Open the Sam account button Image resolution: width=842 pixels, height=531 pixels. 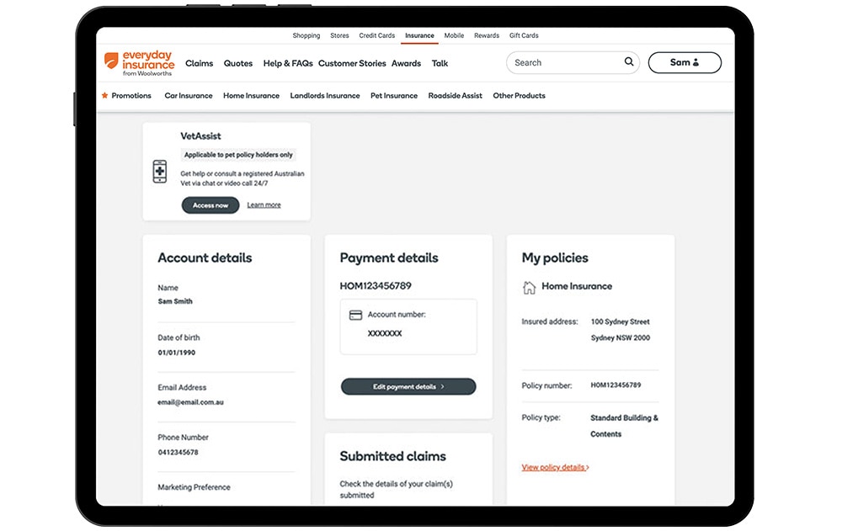pos(685,62)
